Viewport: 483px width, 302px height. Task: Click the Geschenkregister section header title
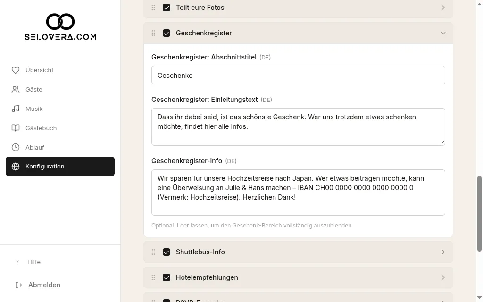(x=204, y=33)
